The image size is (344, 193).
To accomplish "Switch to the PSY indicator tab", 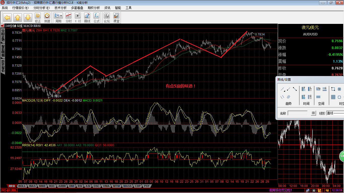I will tap(147, 186).
